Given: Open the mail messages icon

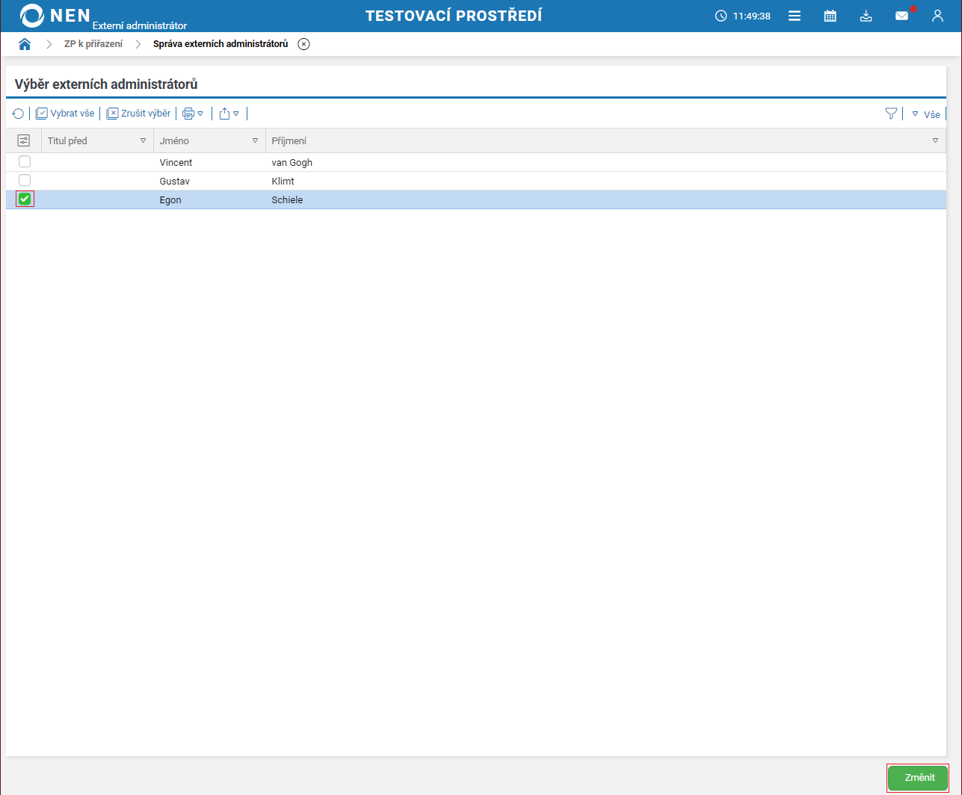Looking at the screenshot, I should tap(902, 16).
